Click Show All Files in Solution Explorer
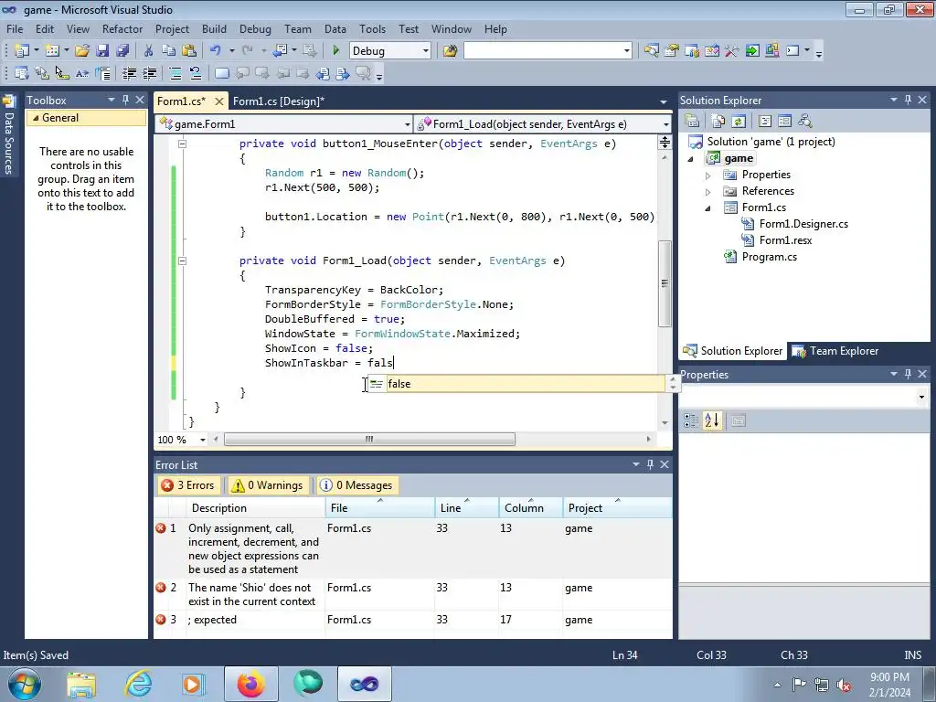This screenshot has width=936, height=702. (x=718, y=122)
